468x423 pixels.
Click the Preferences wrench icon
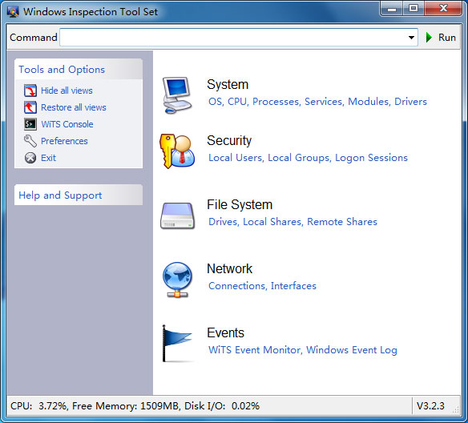[x=30, y=141]
